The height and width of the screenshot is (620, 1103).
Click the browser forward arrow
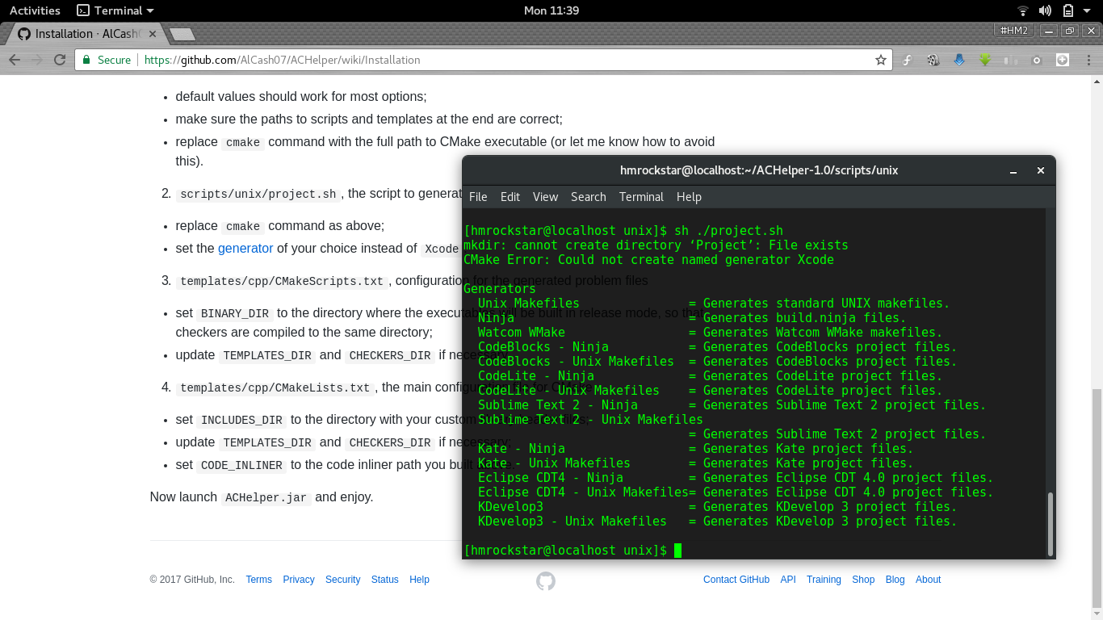[37, 60]
